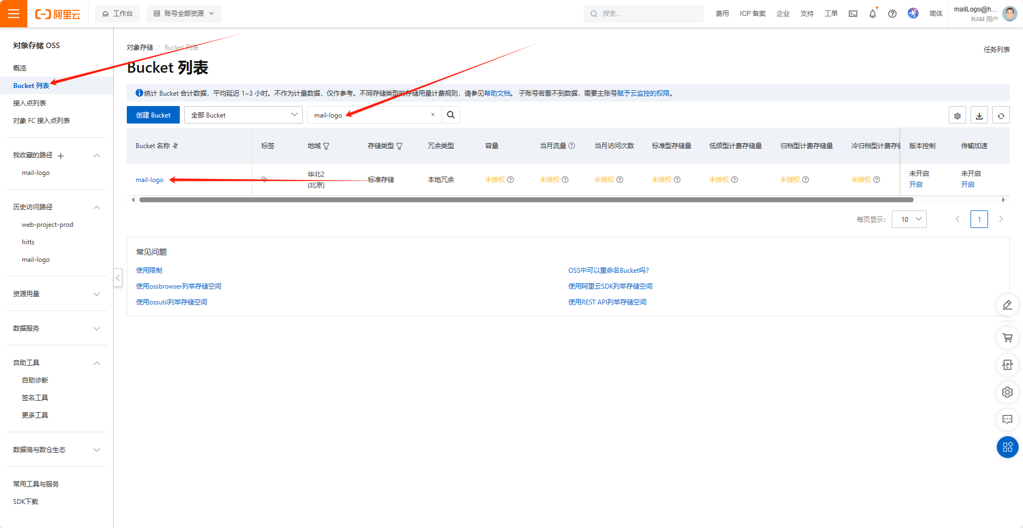Image resolution: width=1023 pixels, height=528 pixels.
Task: Clear the mail-logo search text
Action: point(432,115)
